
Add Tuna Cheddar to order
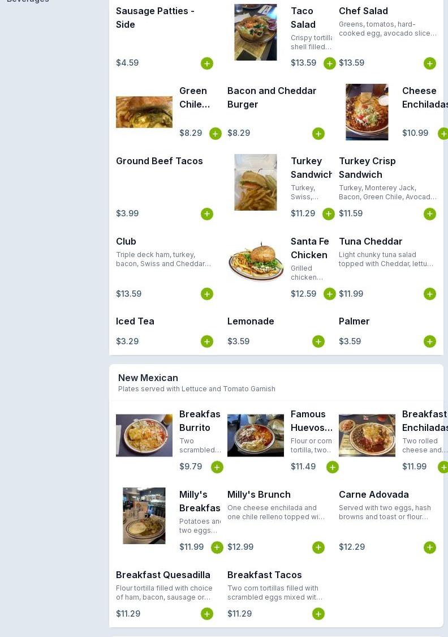point(430,294)
